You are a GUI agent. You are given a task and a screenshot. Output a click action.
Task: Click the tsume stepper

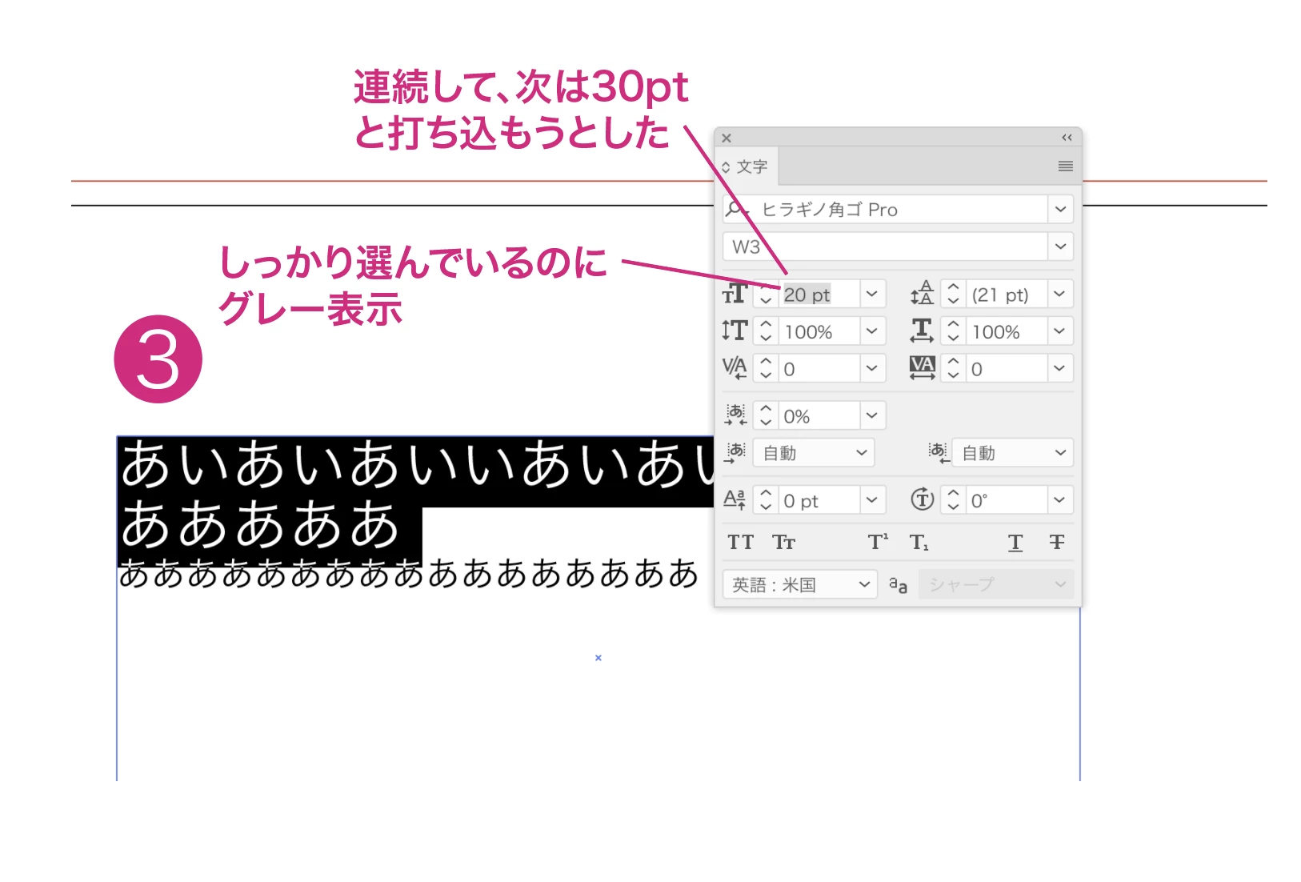766,415
